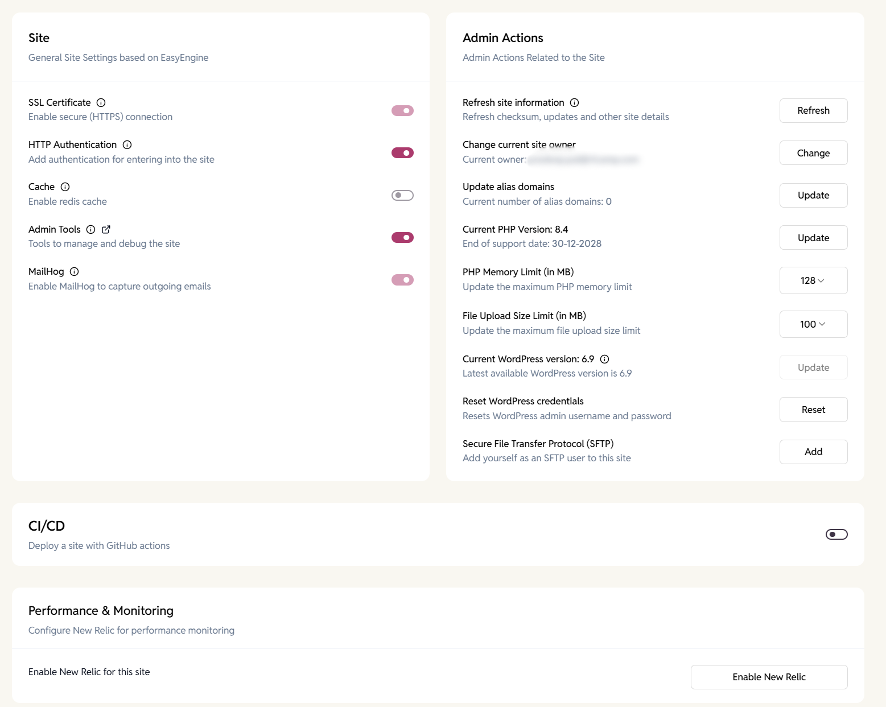This screenshot has height=707, width=886.
Task: Turn on the CI/CD toggle
Action: click(836, 534)
